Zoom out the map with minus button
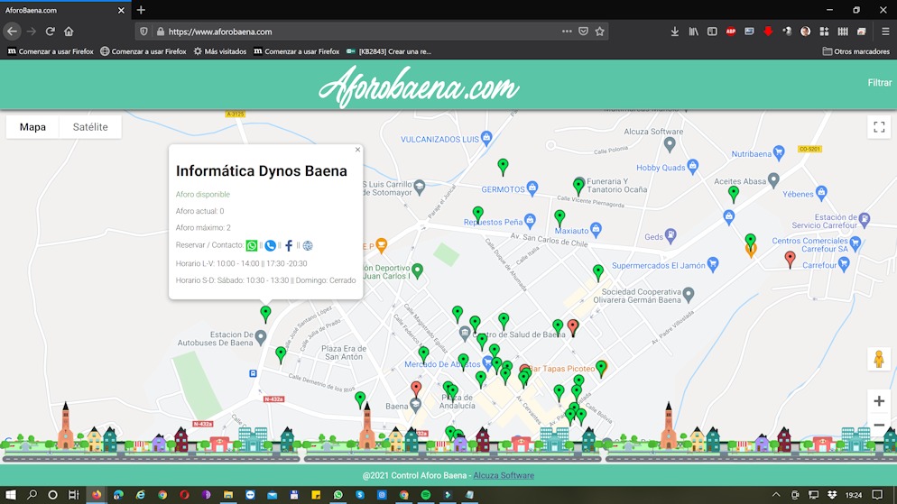This screenshot has height=504, width=897. pos(879,426)
